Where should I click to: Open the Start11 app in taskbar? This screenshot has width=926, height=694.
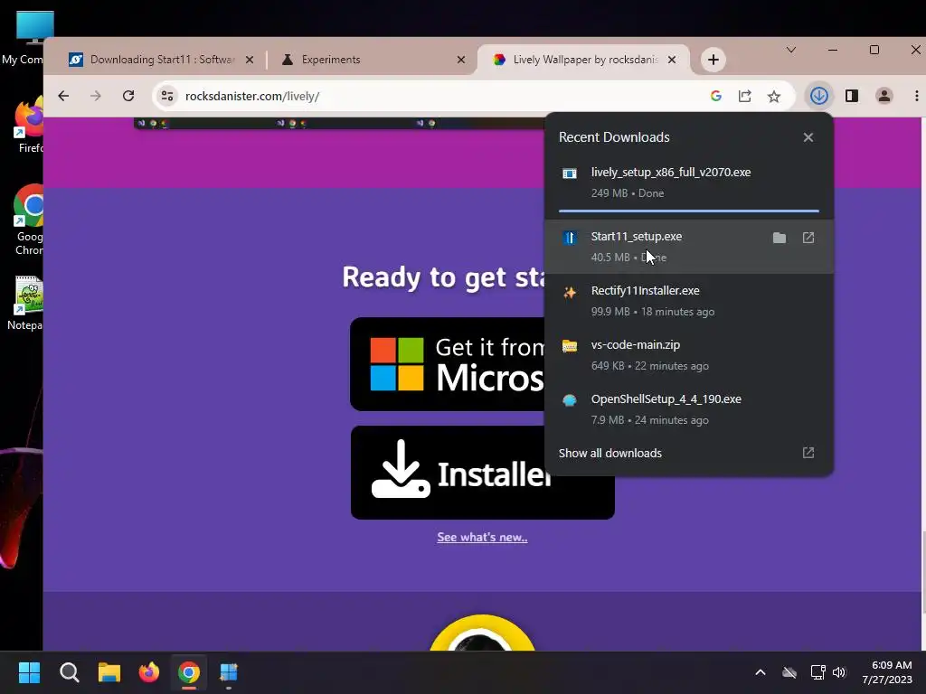pos(229,672)
